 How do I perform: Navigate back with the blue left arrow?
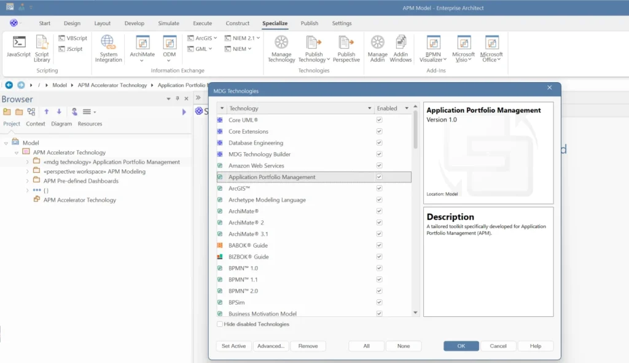[x=9, y=85]
